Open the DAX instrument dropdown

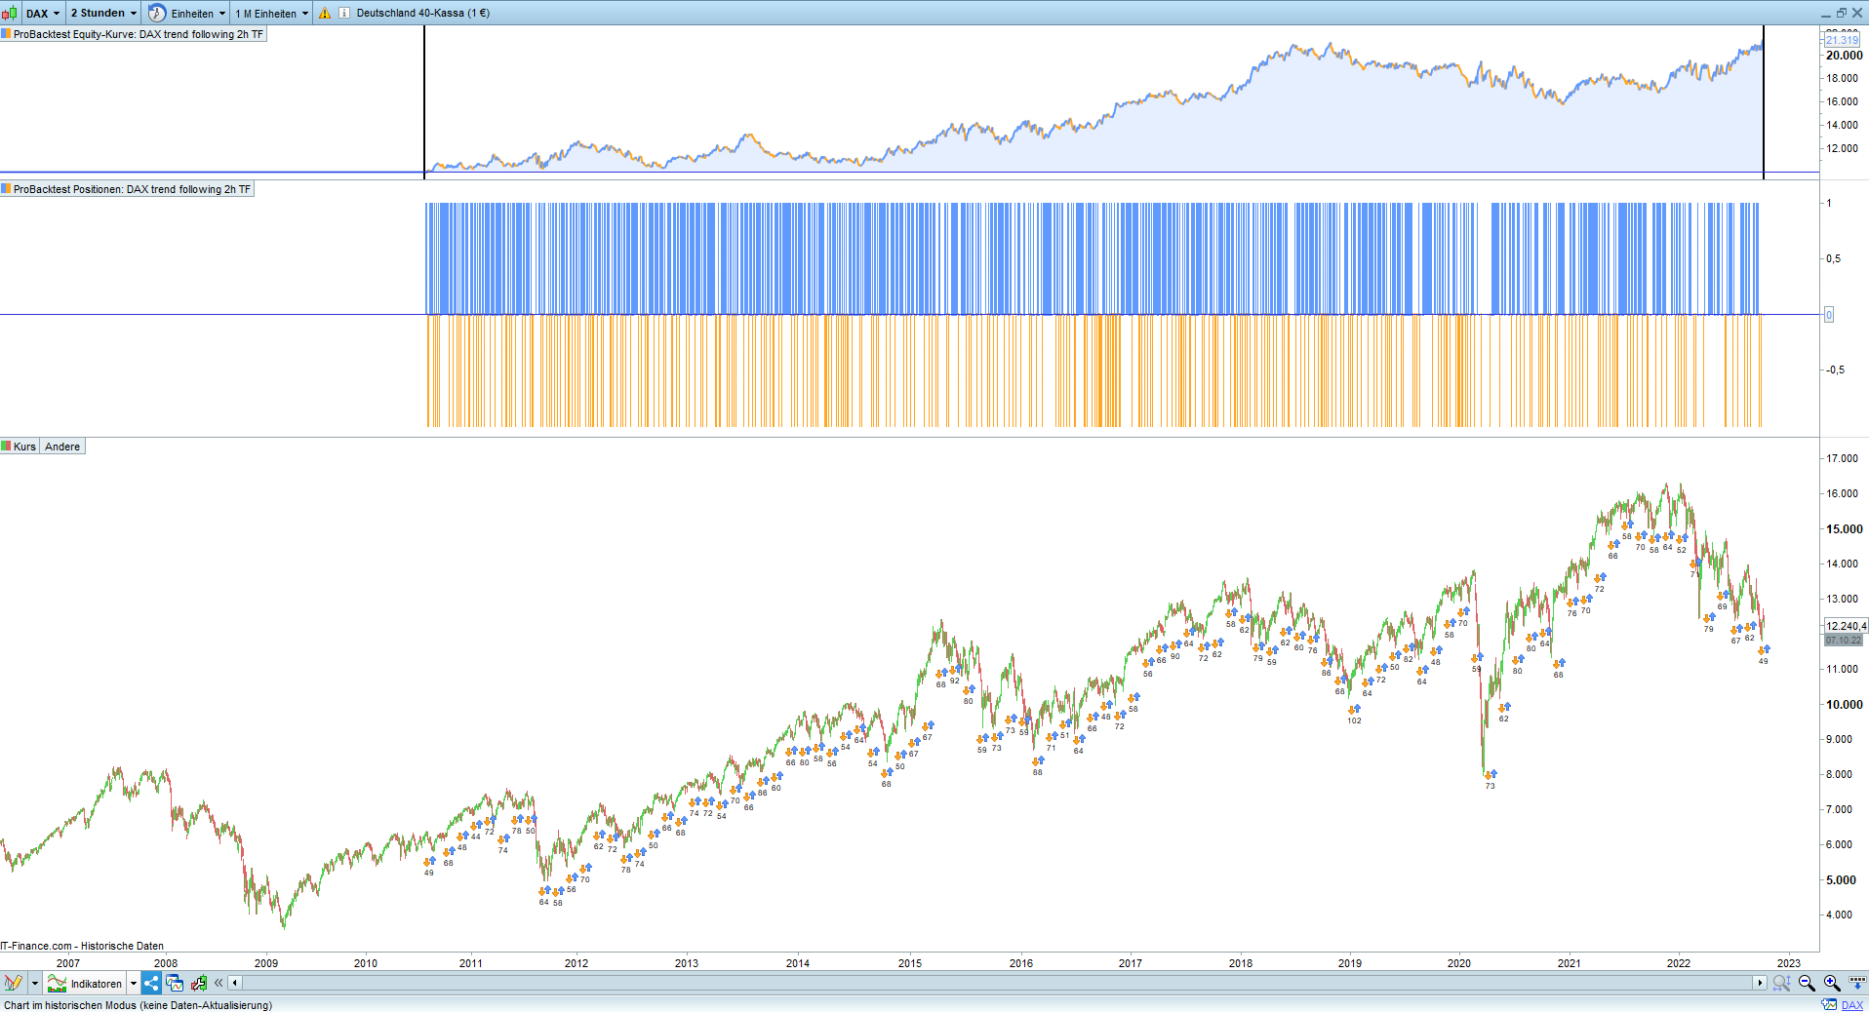43,13
